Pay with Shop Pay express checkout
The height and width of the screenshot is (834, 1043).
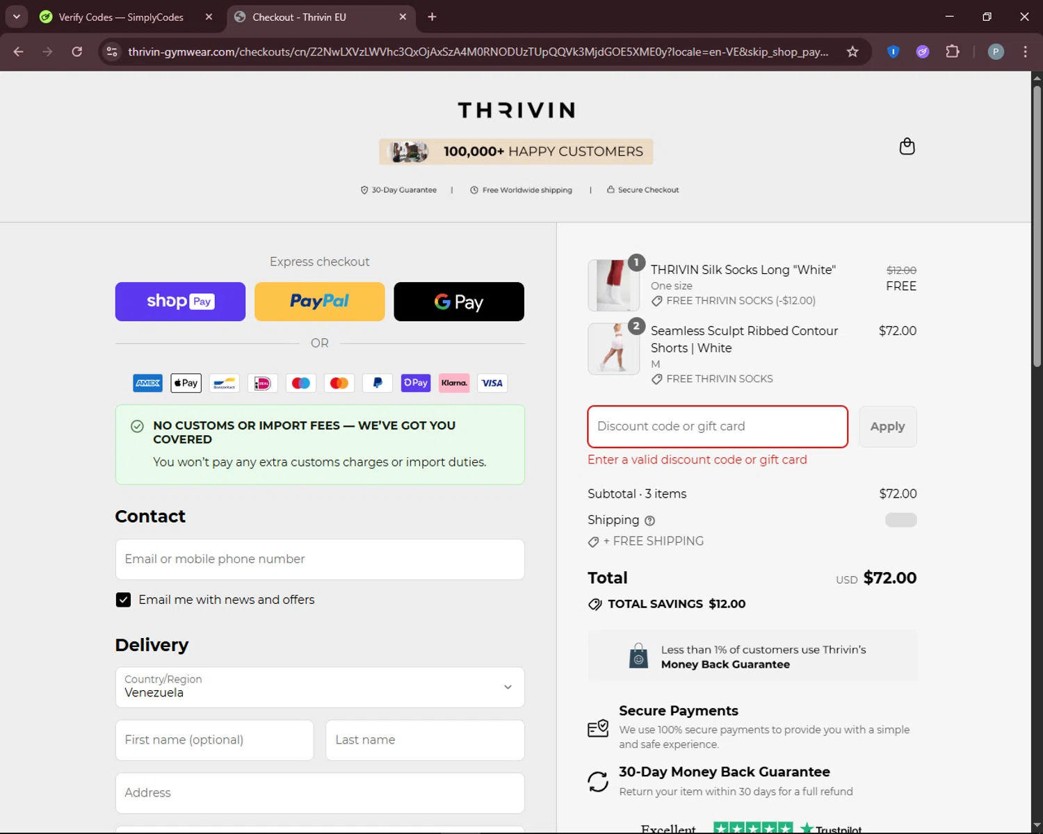[x=180, y=302]
